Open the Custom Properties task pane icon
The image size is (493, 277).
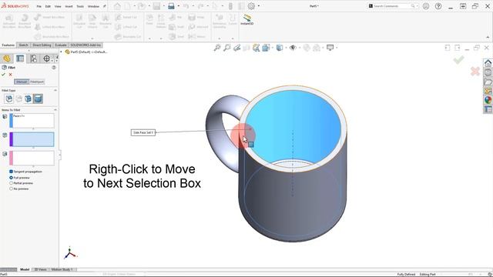coord(488,109)
